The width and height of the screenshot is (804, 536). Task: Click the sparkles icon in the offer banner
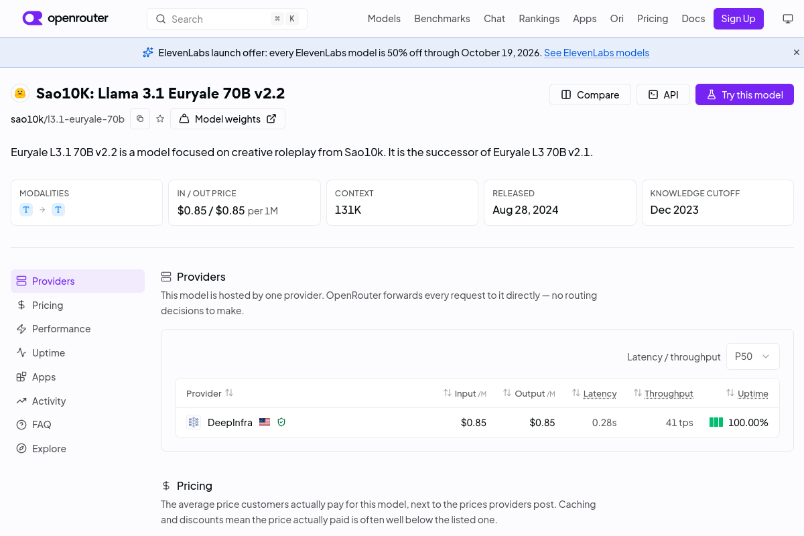click(148, 52)
